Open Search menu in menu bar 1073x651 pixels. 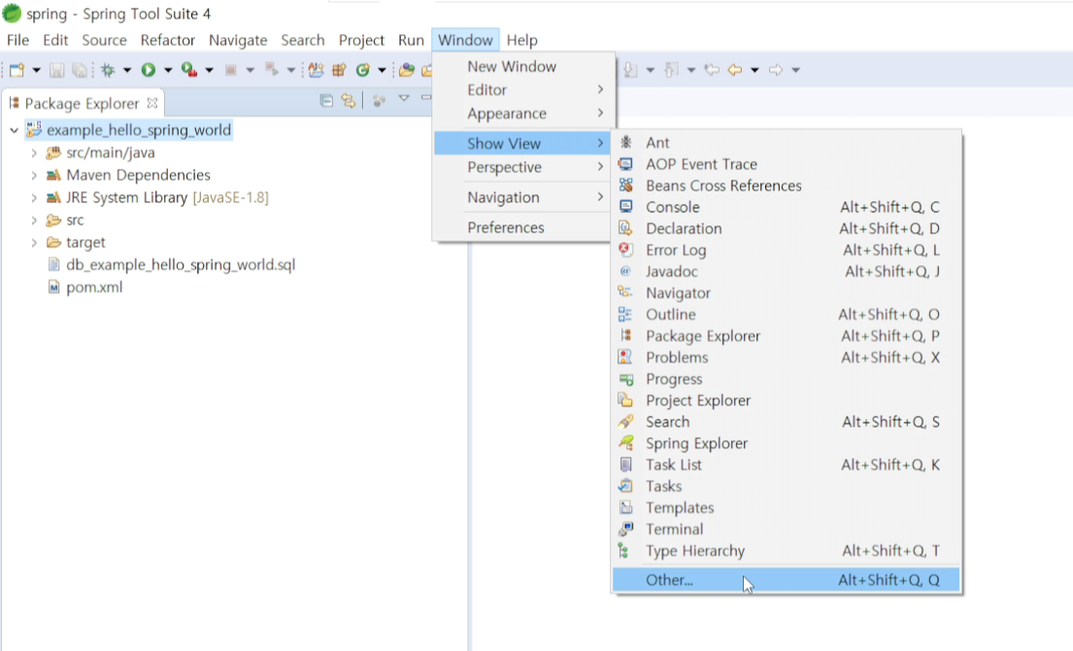(x=302, y=40)
